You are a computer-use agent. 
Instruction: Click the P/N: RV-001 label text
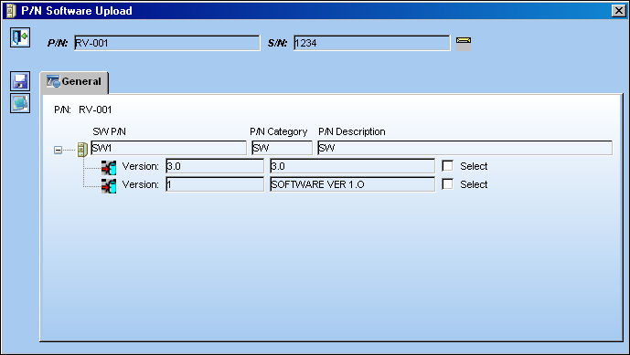pyautogui.click(x=83, y=110)
